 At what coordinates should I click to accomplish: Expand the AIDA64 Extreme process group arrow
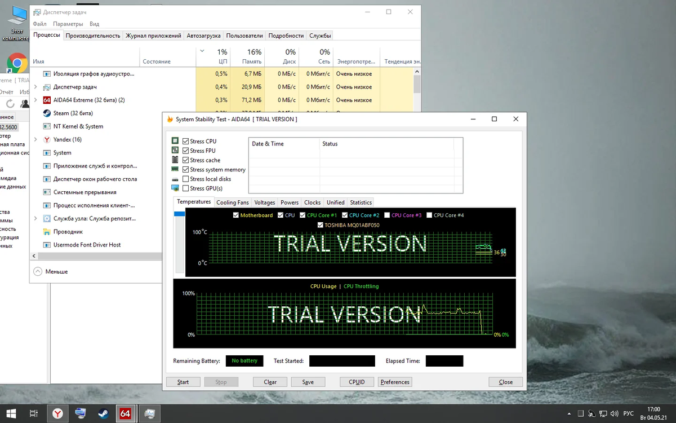pos(36,100)
